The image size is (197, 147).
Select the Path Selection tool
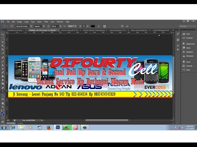pos(3,96)
